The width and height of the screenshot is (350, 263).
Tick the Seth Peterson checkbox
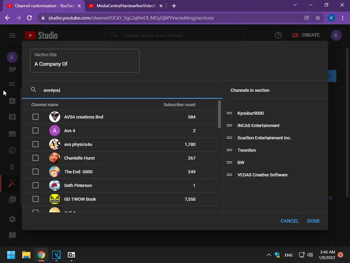36,185
